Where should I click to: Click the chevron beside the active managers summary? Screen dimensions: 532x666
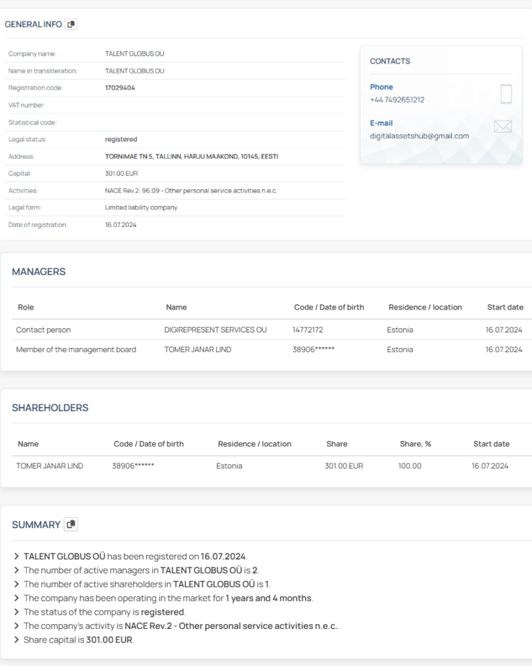[x=16, y=570]
